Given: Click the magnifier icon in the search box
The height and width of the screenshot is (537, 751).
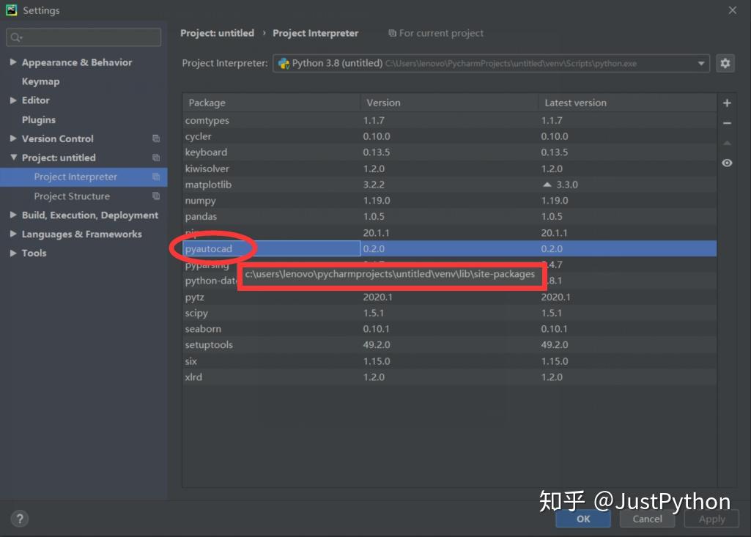Looking at the screenshot, I should [x=15, y=37].
